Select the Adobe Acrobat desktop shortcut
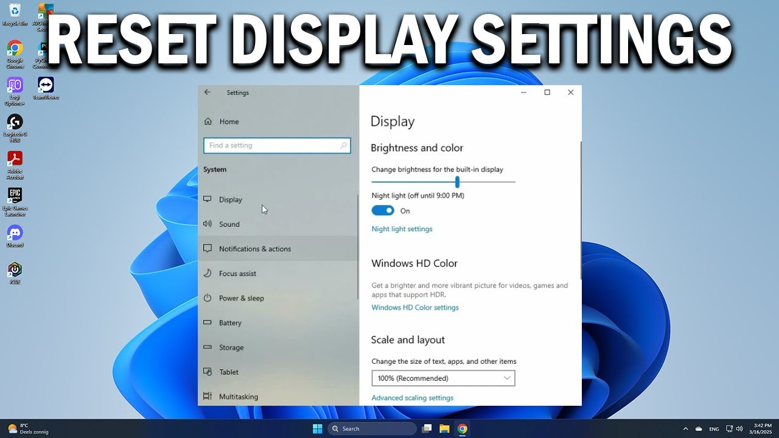This screenshot has height=438, width=779. coord(15,165)
